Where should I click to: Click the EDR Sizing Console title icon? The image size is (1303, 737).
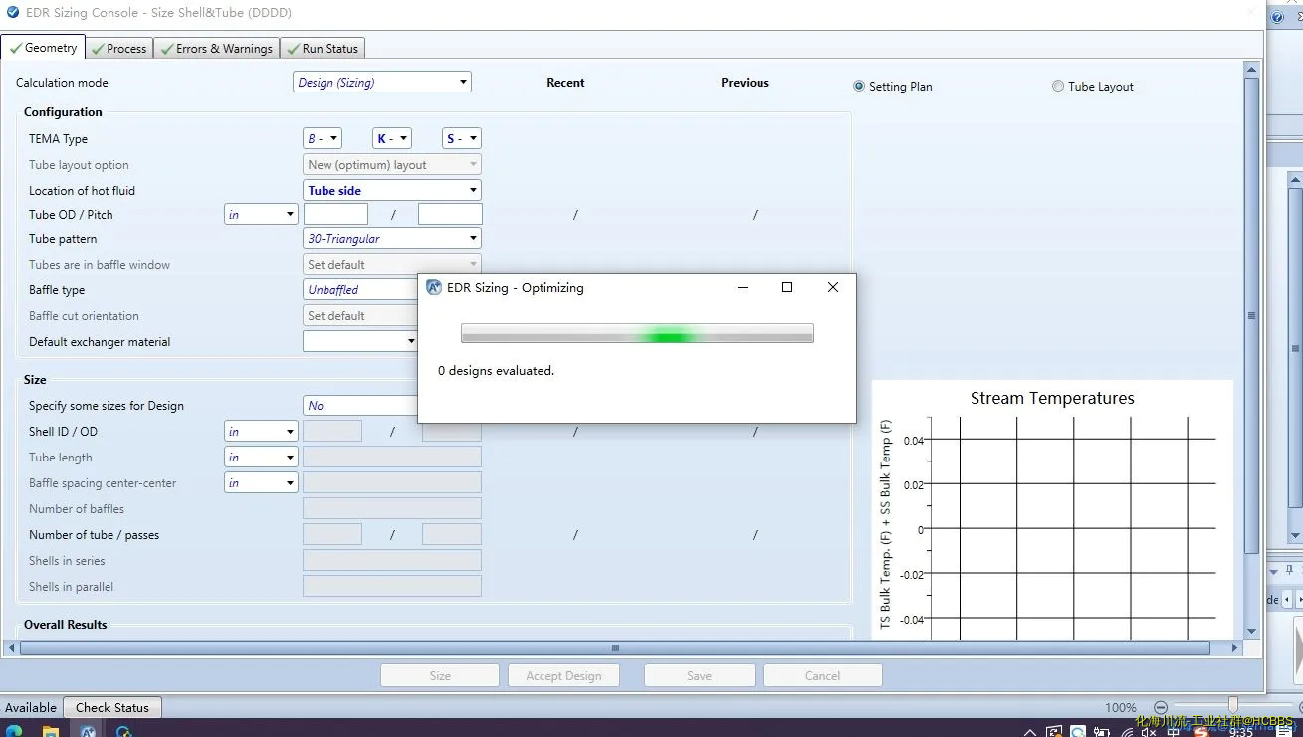13,13
